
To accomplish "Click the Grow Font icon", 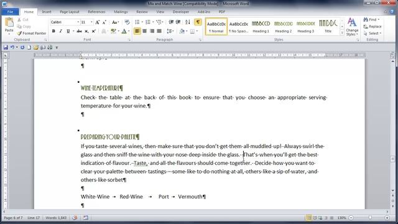I will pyautogui.click(x=98, y=22).
